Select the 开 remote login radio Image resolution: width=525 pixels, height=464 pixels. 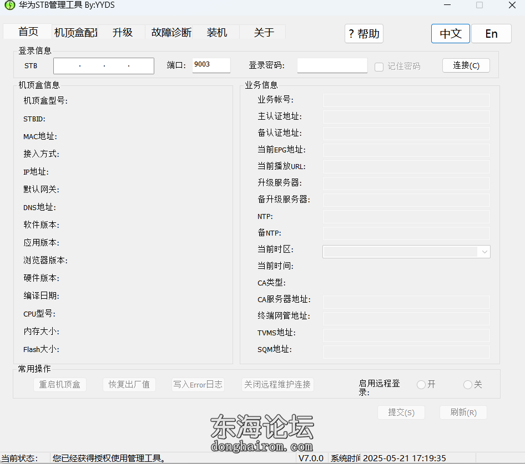(421, 385)
